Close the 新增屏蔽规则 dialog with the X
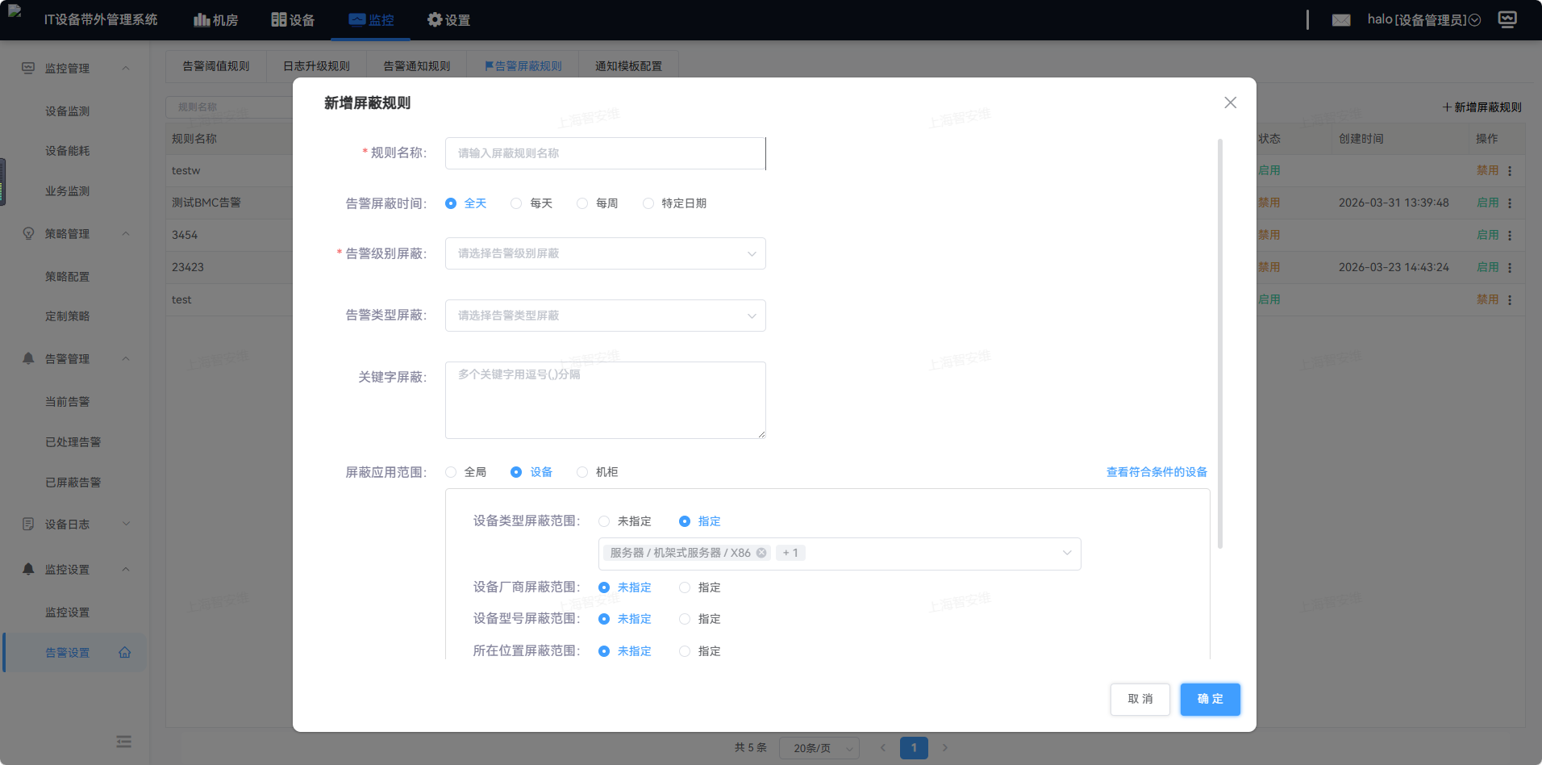Image resolution: width=1542 pixels, height=765 pixels. [x=1230, y=102]
